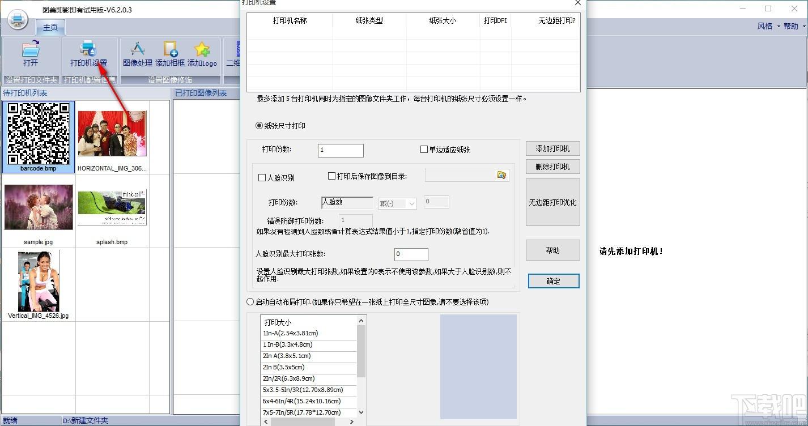Screen dimensions: 808x426
Task: Click the add photo frame icon
Action: (170, 50)
